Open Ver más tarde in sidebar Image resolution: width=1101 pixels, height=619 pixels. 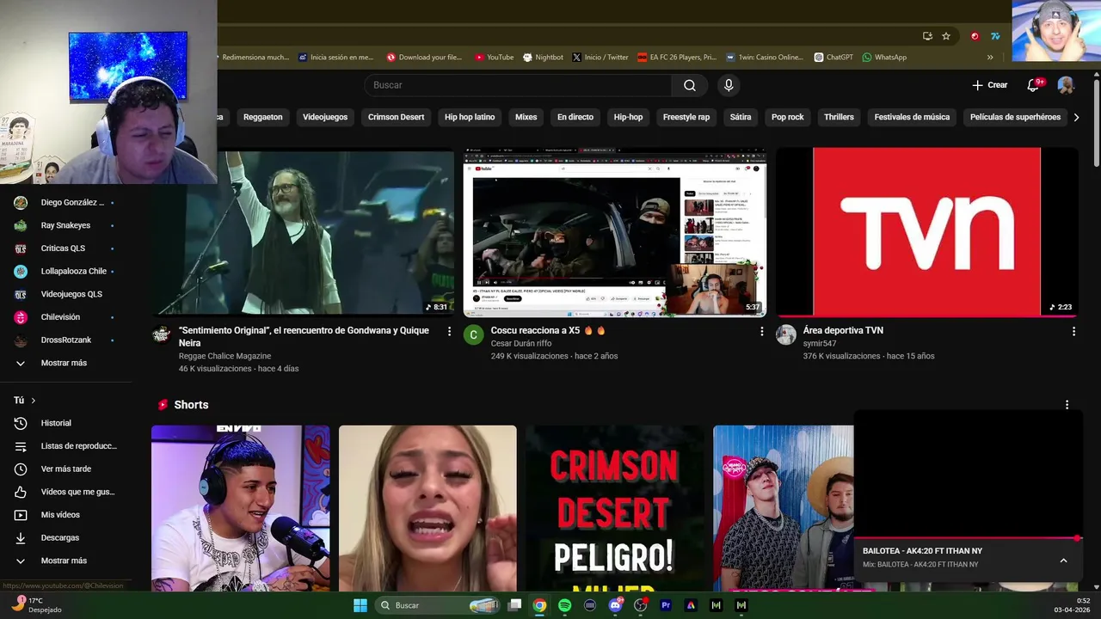click(x=66, y=469)
